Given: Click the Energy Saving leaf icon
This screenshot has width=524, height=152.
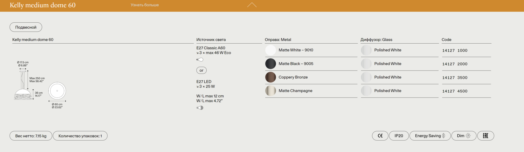Looking at the screenshot, I should point(443,136).
